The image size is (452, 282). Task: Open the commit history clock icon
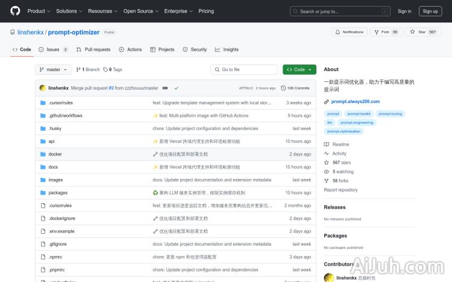[283, 88]
